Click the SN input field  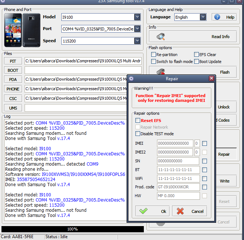tap(178, 161)
